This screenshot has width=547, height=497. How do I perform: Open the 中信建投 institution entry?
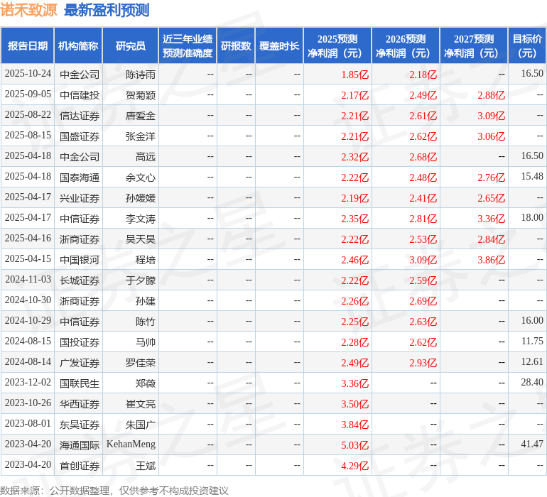coord(80,95)
